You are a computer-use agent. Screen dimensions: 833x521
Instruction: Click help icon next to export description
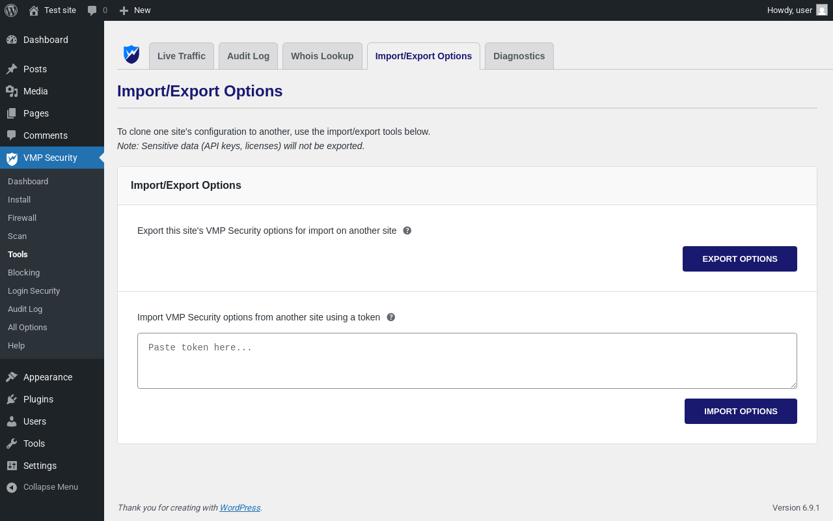click(407, 231)
